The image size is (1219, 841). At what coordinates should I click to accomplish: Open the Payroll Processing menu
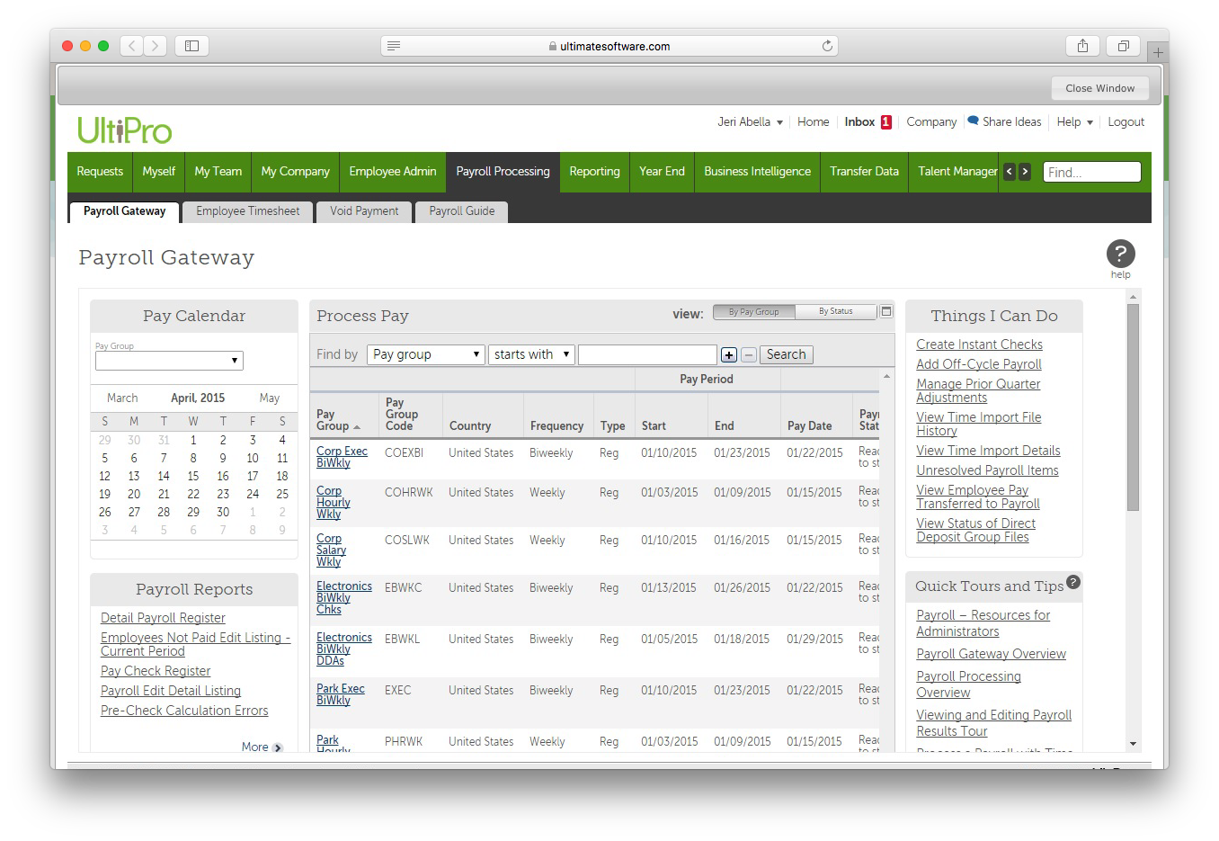(x=503, y=172)
